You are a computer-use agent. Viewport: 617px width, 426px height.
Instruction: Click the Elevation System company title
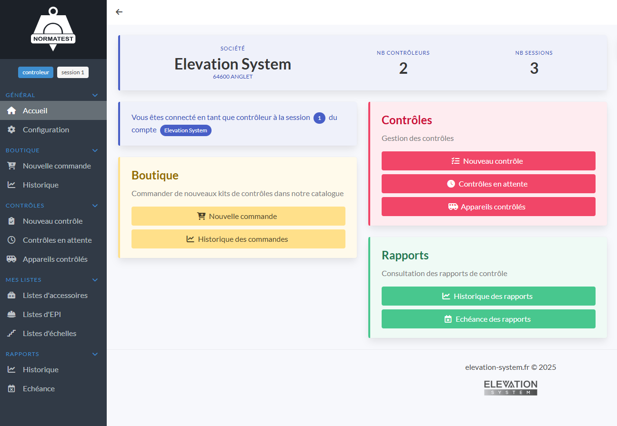coord(233,64)
